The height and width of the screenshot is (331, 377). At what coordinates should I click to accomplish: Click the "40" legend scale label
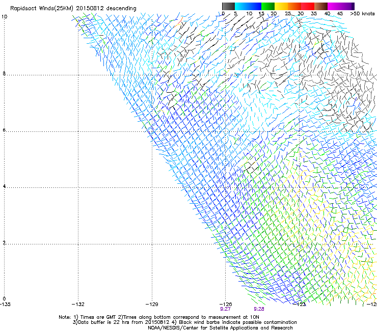pos(327,13)
